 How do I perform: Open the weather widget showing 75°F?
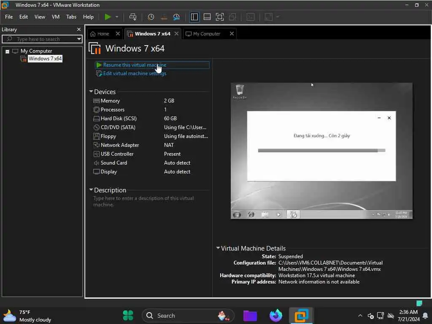pos(27,316)
